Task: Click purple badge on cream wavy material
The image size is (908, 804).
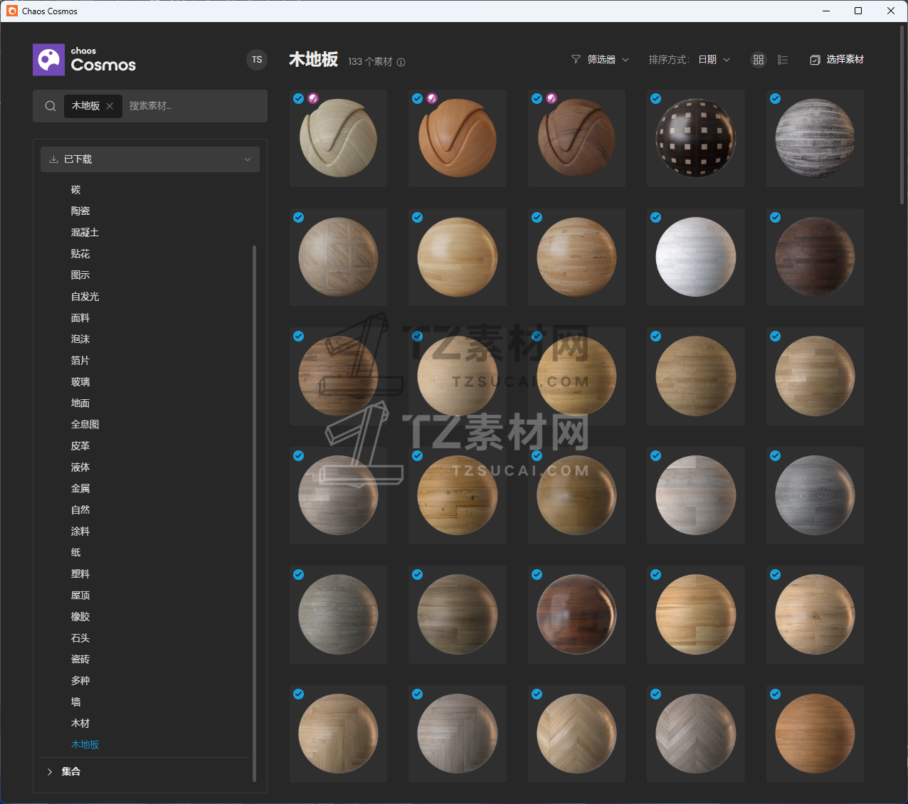Action: pyautogui.click(x=313, y=99)
